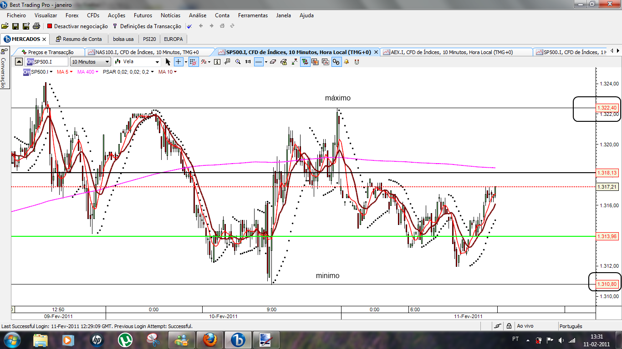Select the zoom magnifier tool
Screen dimensions: 622x349
point(238,61)
